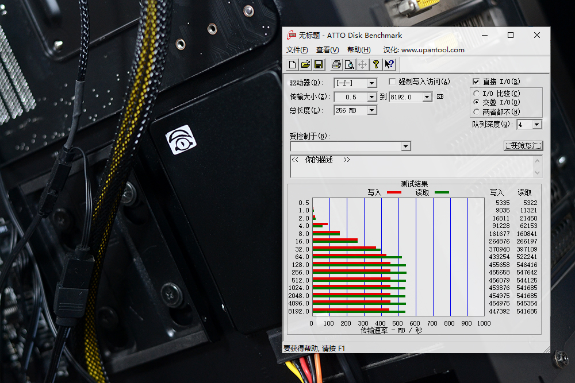This screenshot has width=575, height=383.
Task: Open Print Preview toolbar icon
Action: [x=349, y=65]
